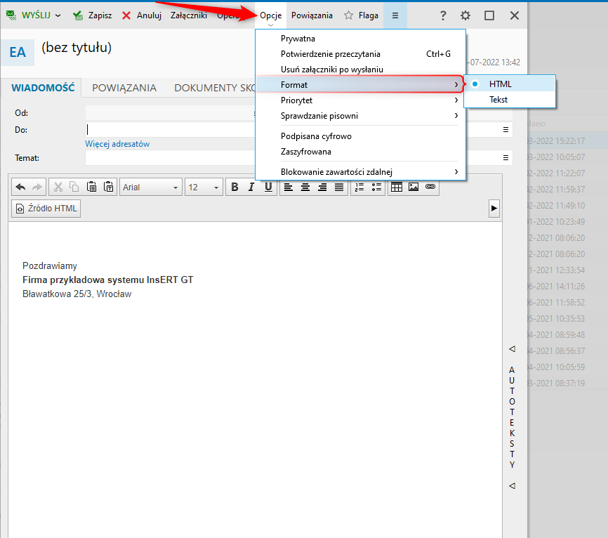Viewport: 608px width, 538px height.
Task: Open the font size 12 dropdown
Action: coord(204,188)
